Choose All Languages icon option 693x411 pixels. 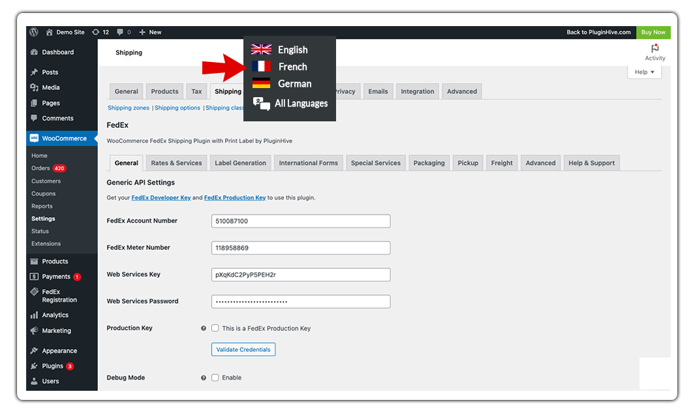(261, 104)
